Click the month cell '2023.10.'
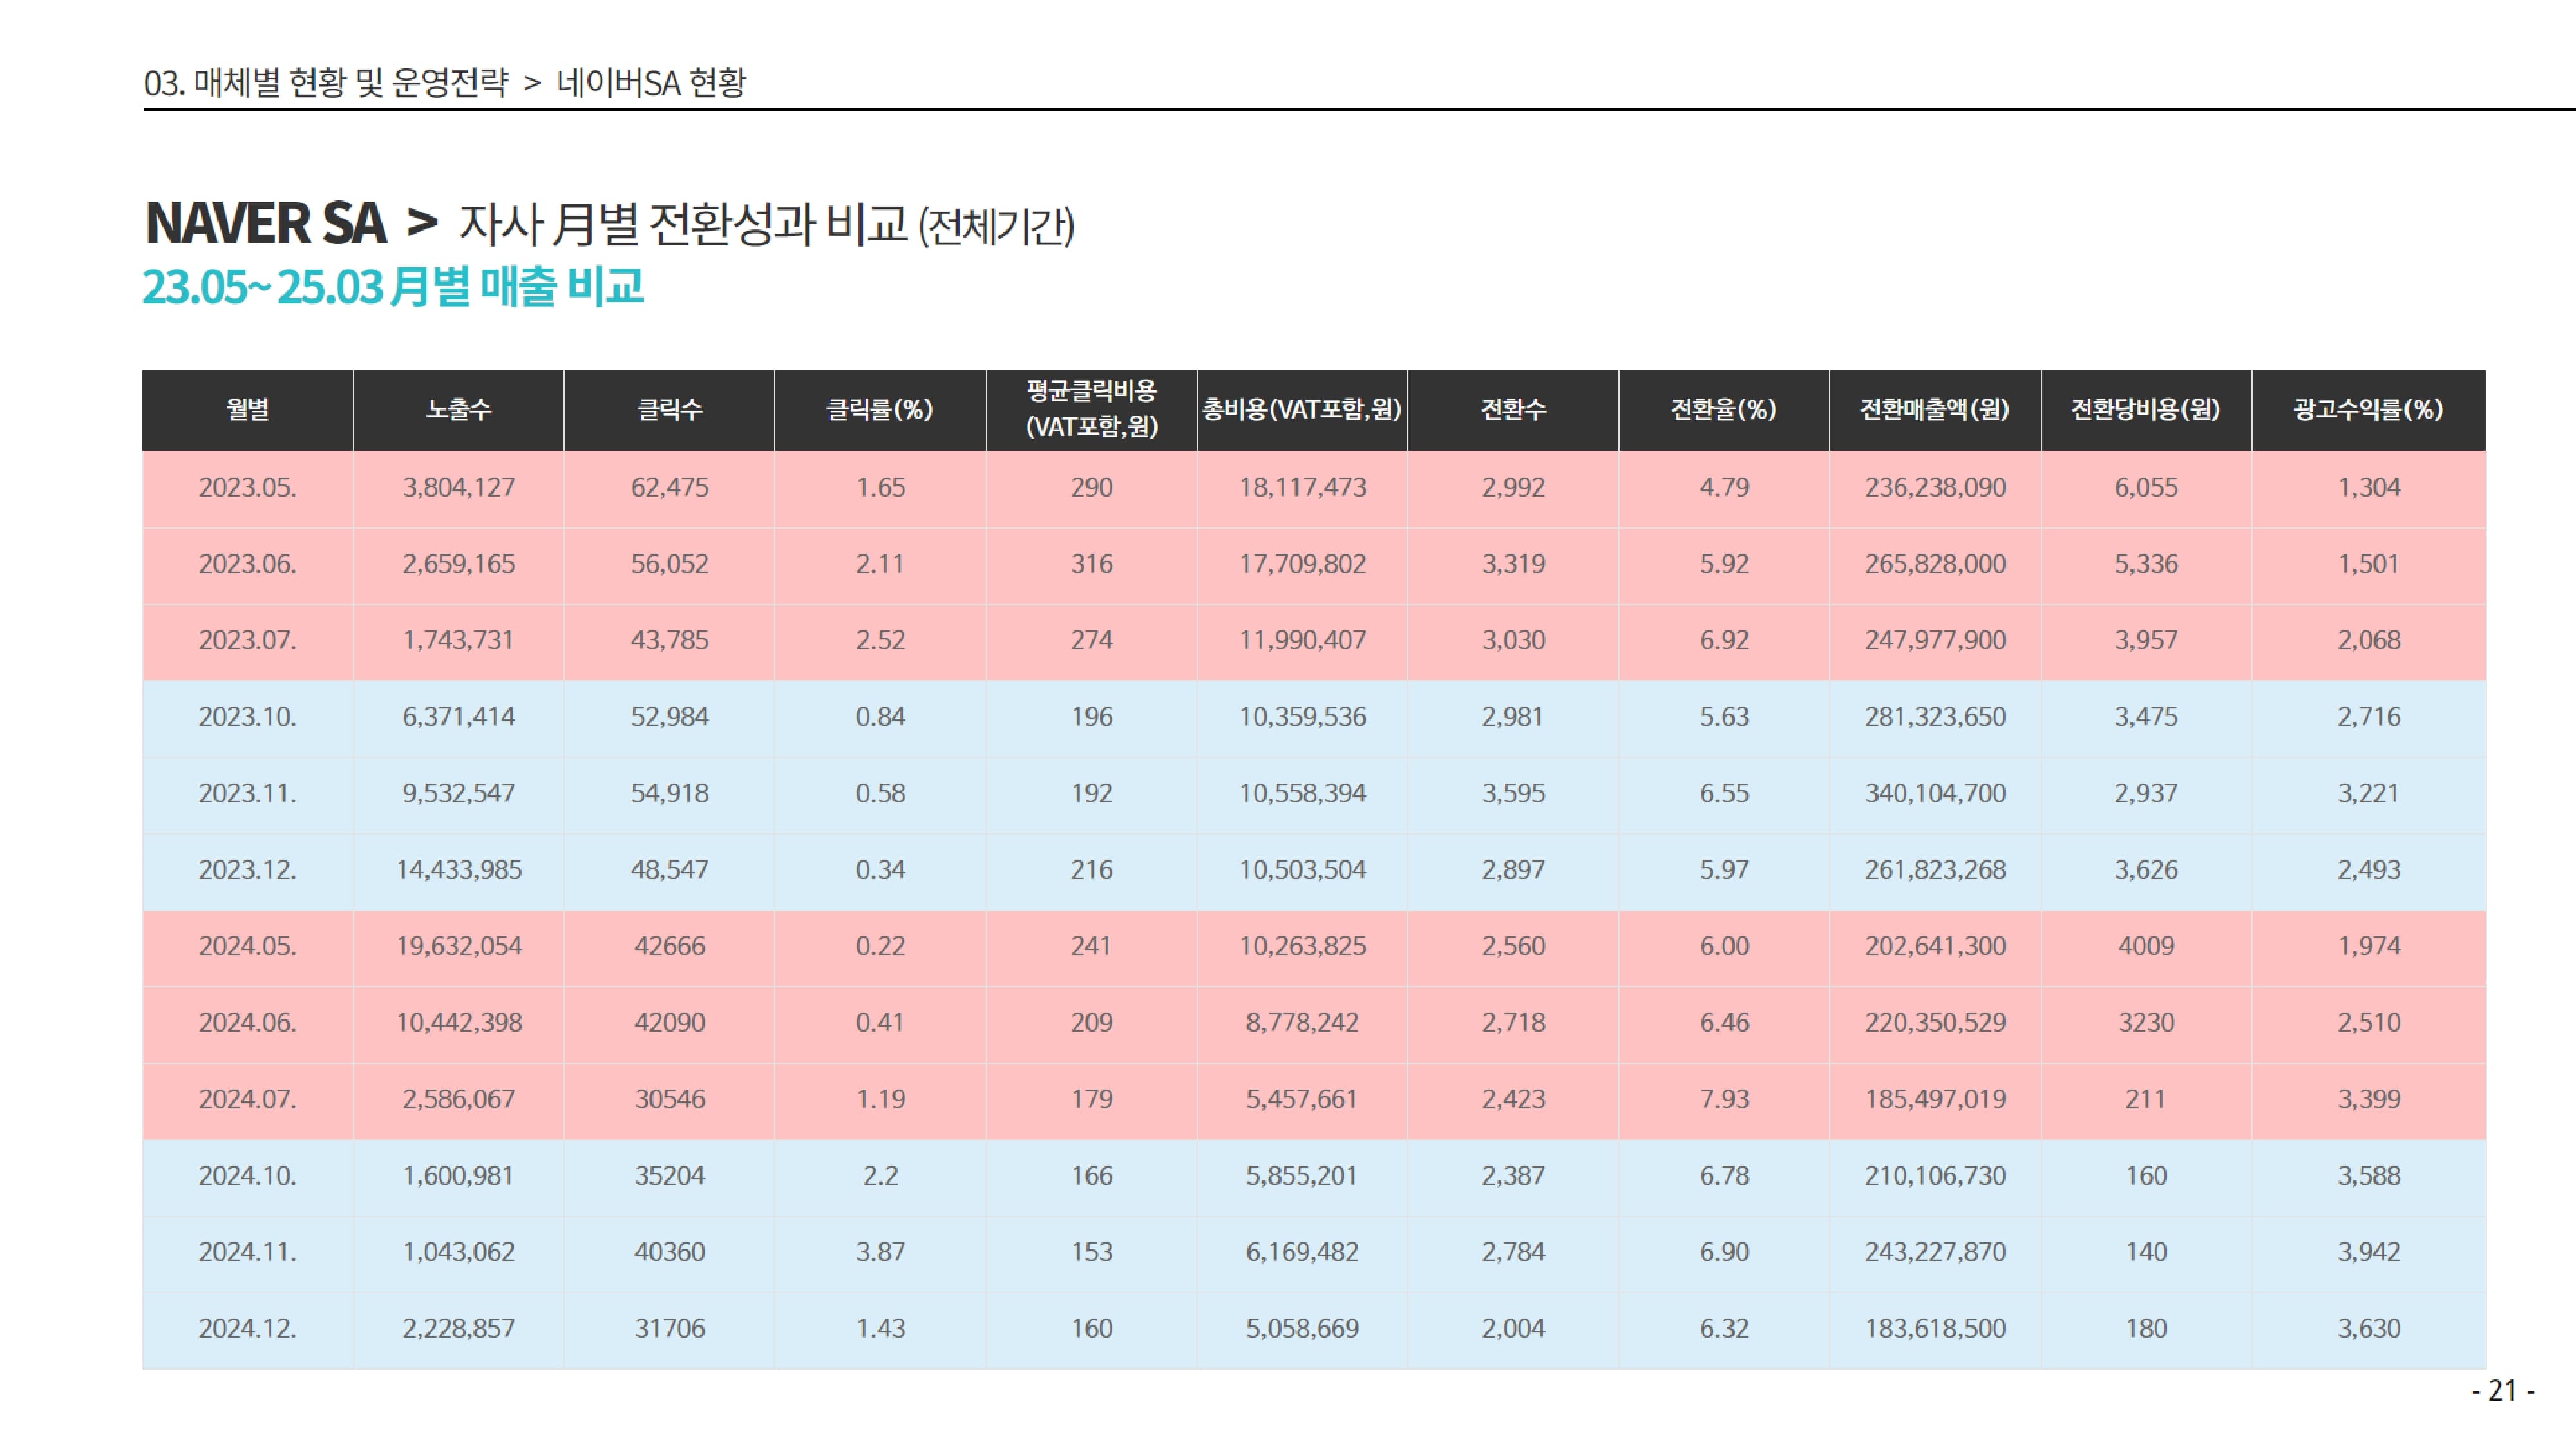2576x1449 pixels. [x=248, y=717]
